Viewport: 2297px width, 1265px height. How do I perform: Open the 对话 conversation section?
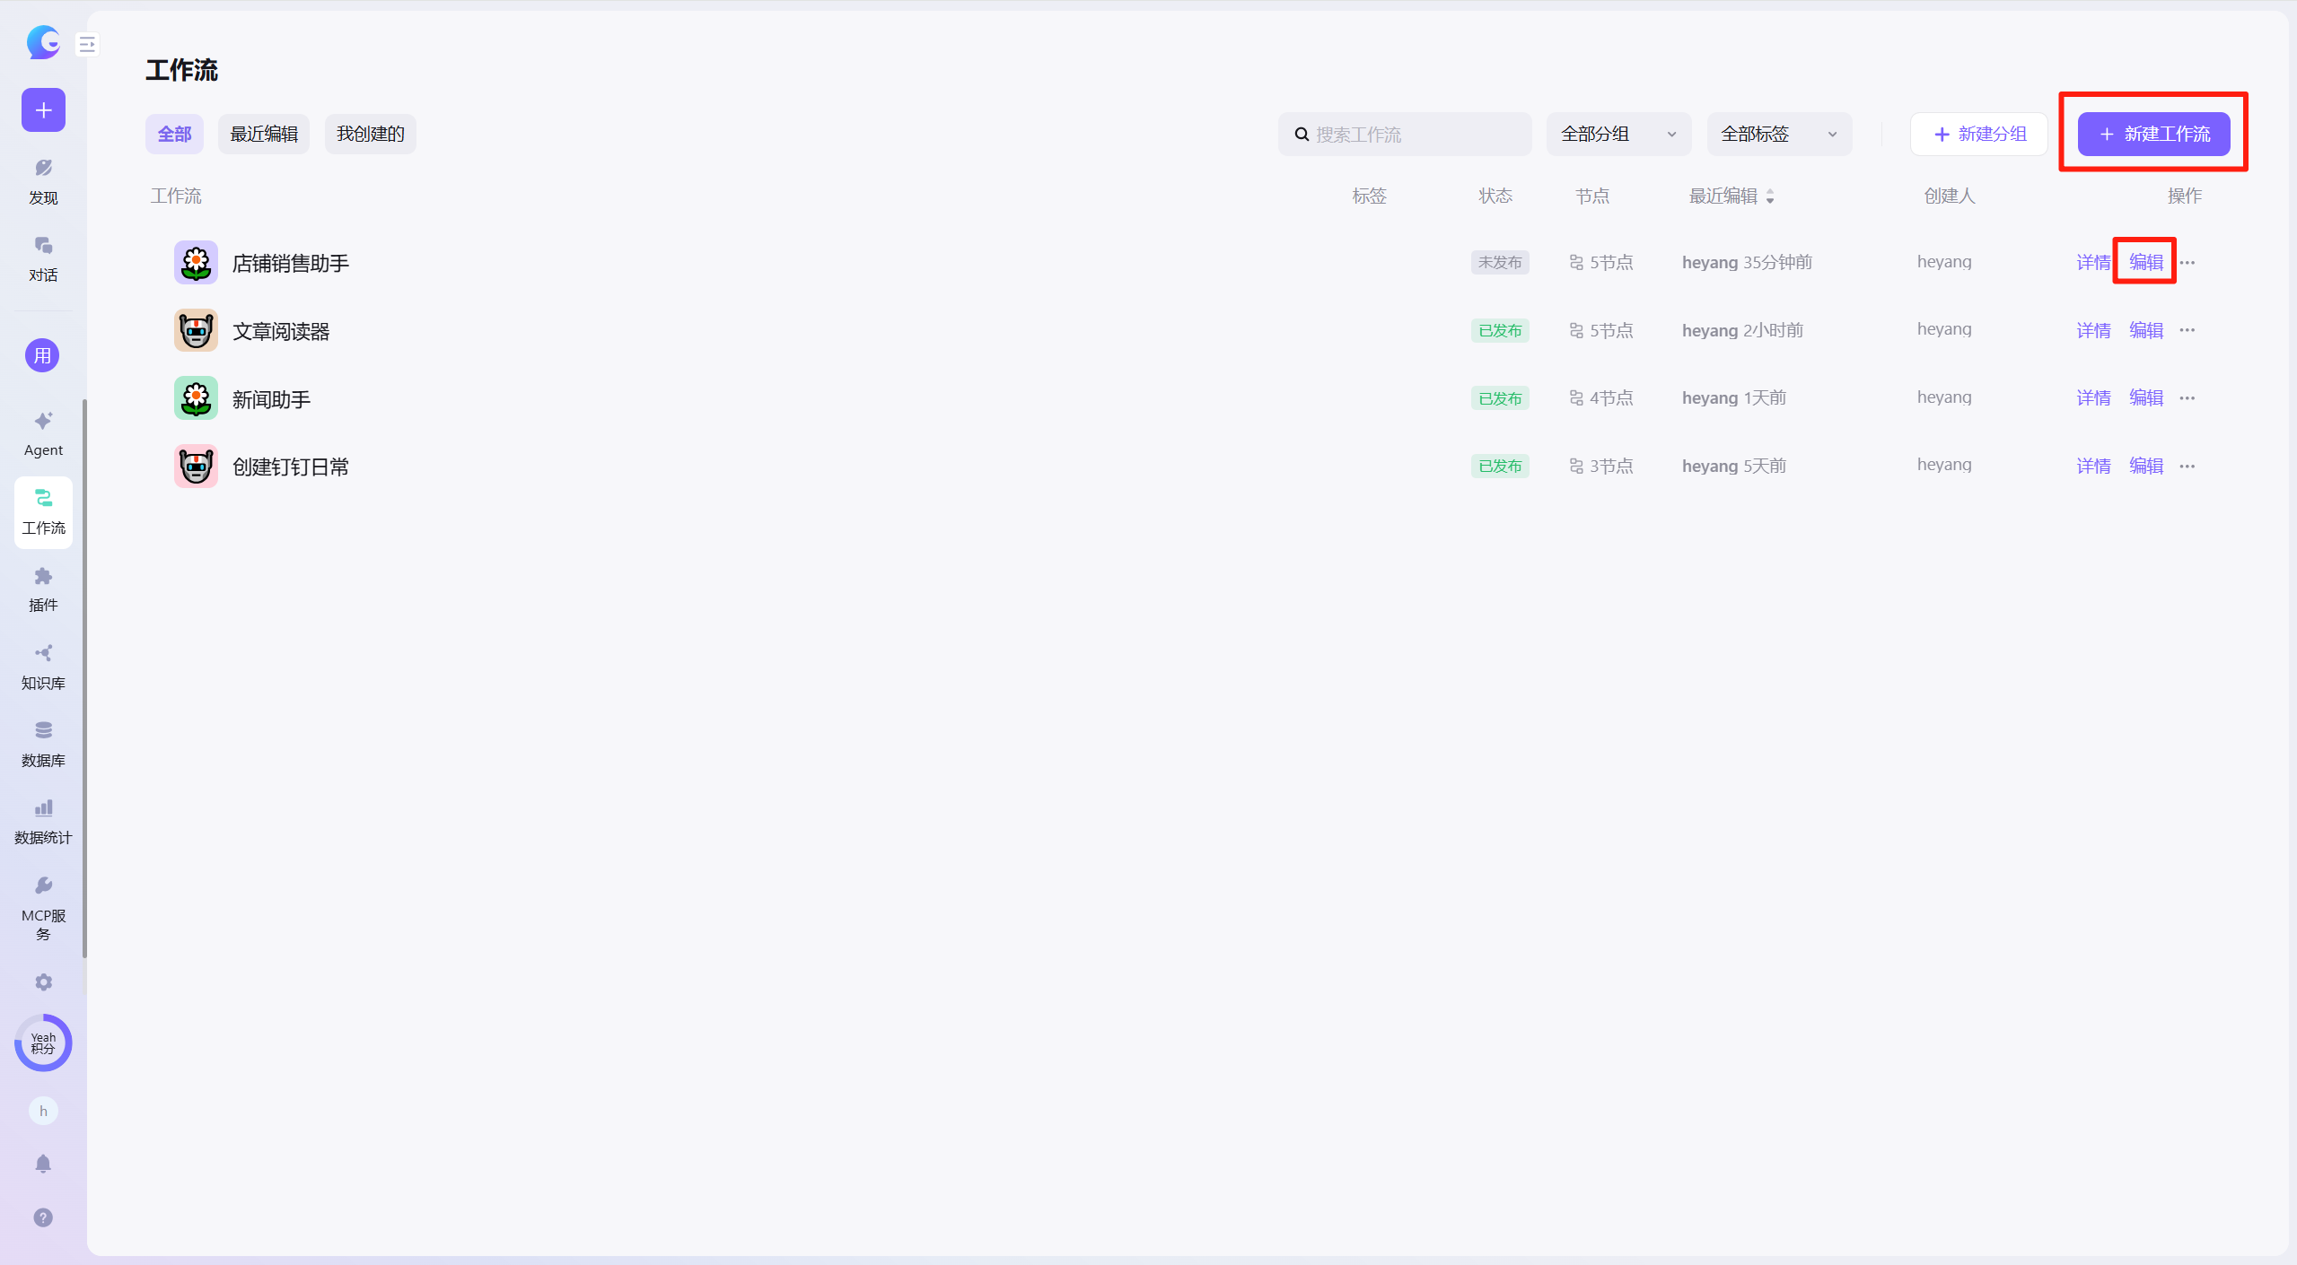(43, 259)
